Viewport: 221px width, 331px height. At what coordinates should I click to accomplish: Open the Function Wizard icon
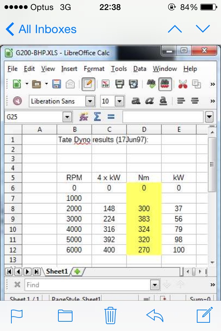point(84,117)
